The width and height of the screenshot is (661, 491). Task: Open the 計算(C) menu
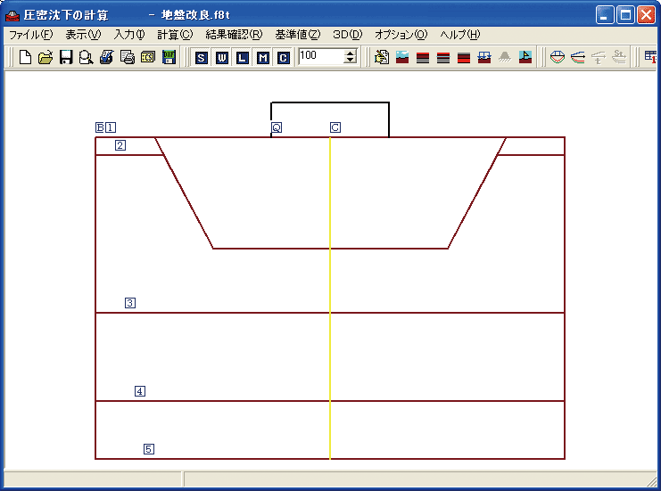(x=175, y=35)
